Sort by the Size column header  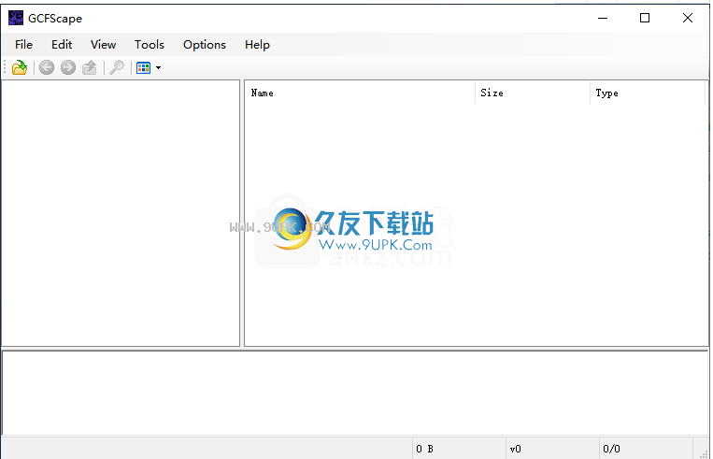point(533,93)
